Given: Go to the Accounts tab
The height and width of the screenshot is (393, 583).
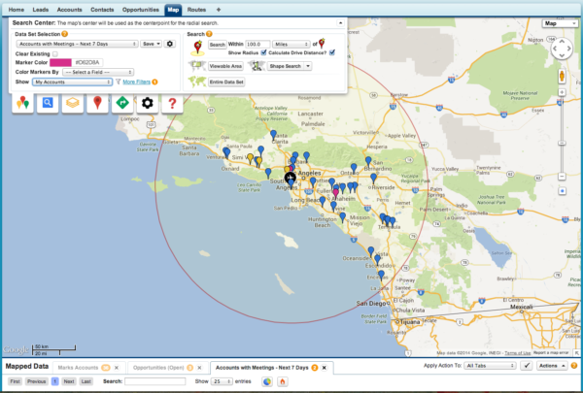Looking at the screenshot, I should point(70,10).
